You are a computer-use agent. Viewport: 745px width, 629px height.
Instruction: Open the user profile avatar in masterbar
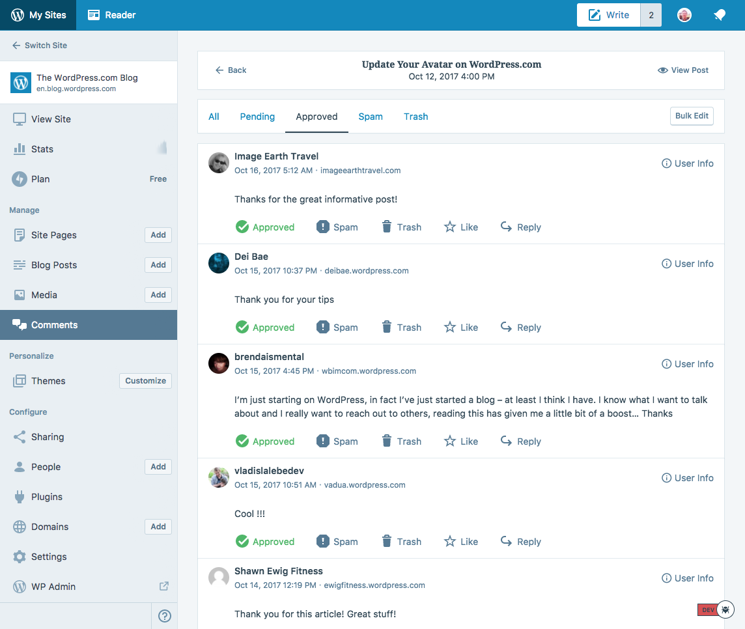click(684, 15)
